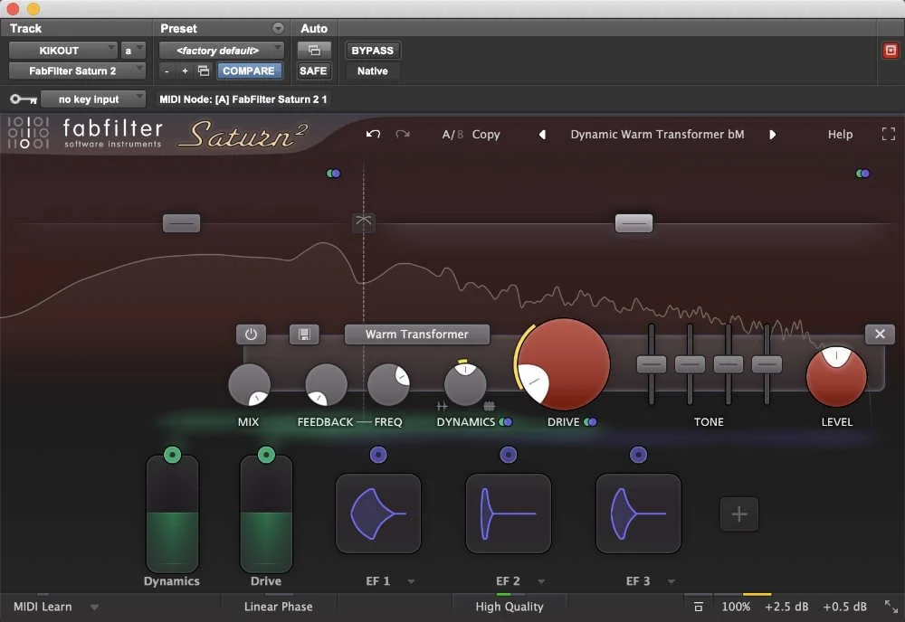Click the output options icon in status bar
The width and height of the screenshot is (905, 622).
click(699, 607)
